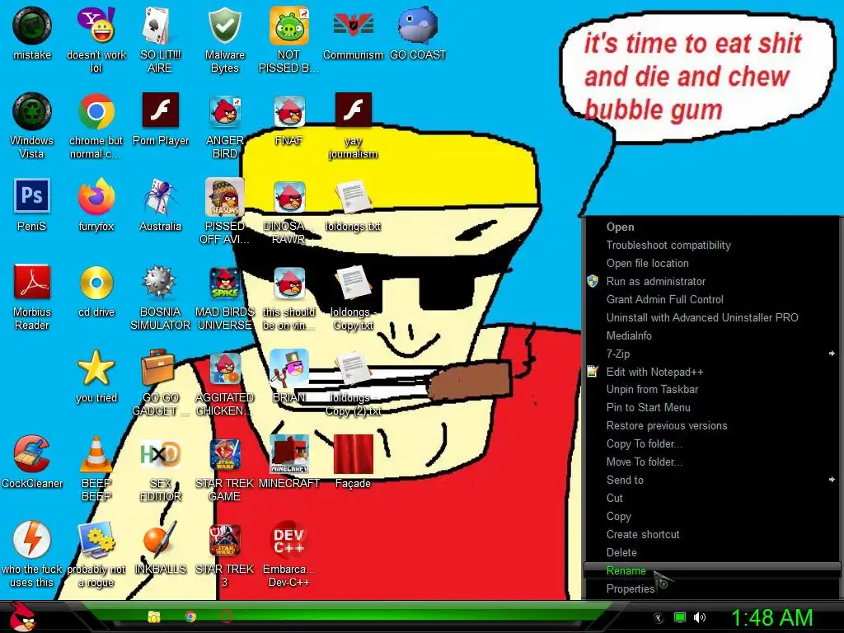Click the 1:48 AM taskbar clock

click(771, 617)
